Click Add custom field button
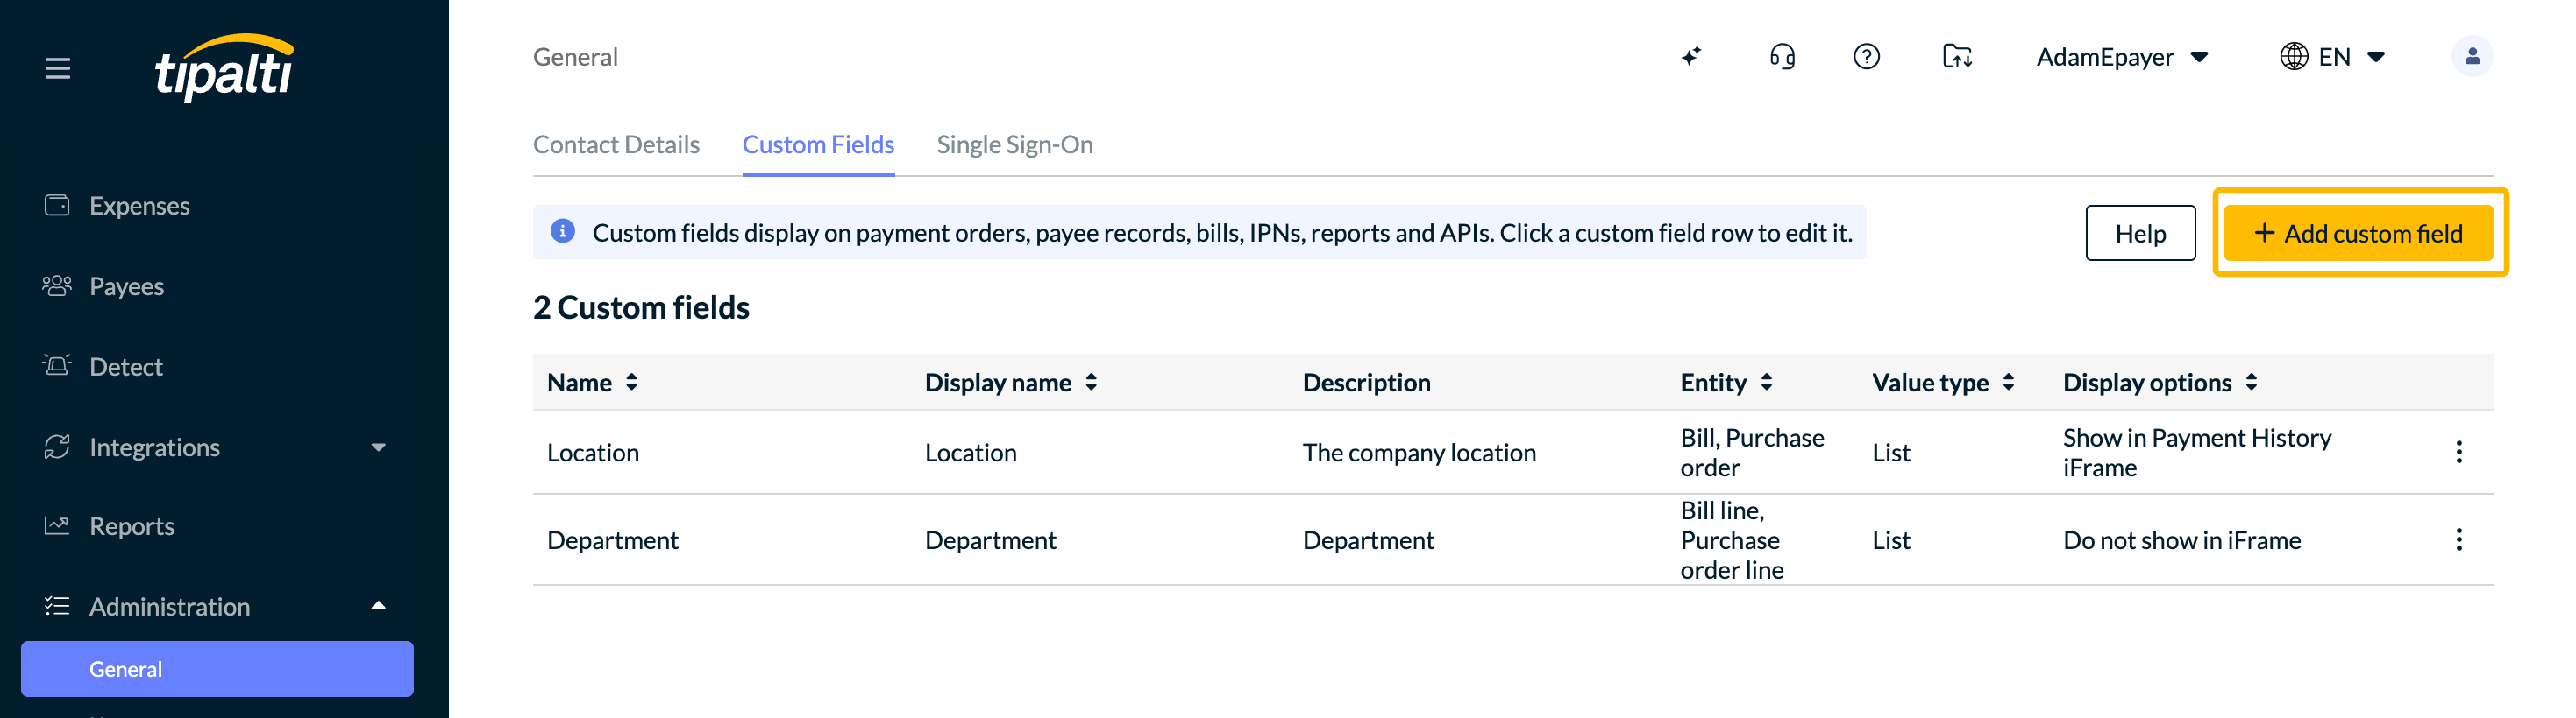This screenshot has height=718, width=2576. point(2358,233)
